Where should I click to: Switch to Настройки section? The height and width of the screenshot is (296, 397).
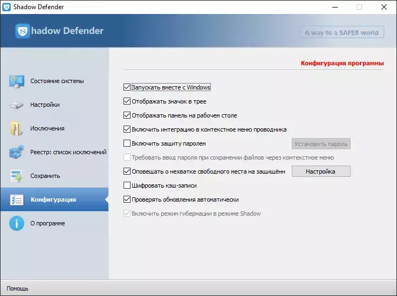click(x=54, y=105)
